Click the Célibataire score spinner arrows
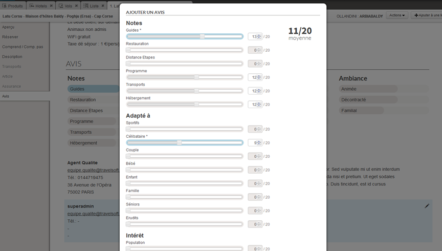This screenshot has height=251, width=442. [259, 143]
